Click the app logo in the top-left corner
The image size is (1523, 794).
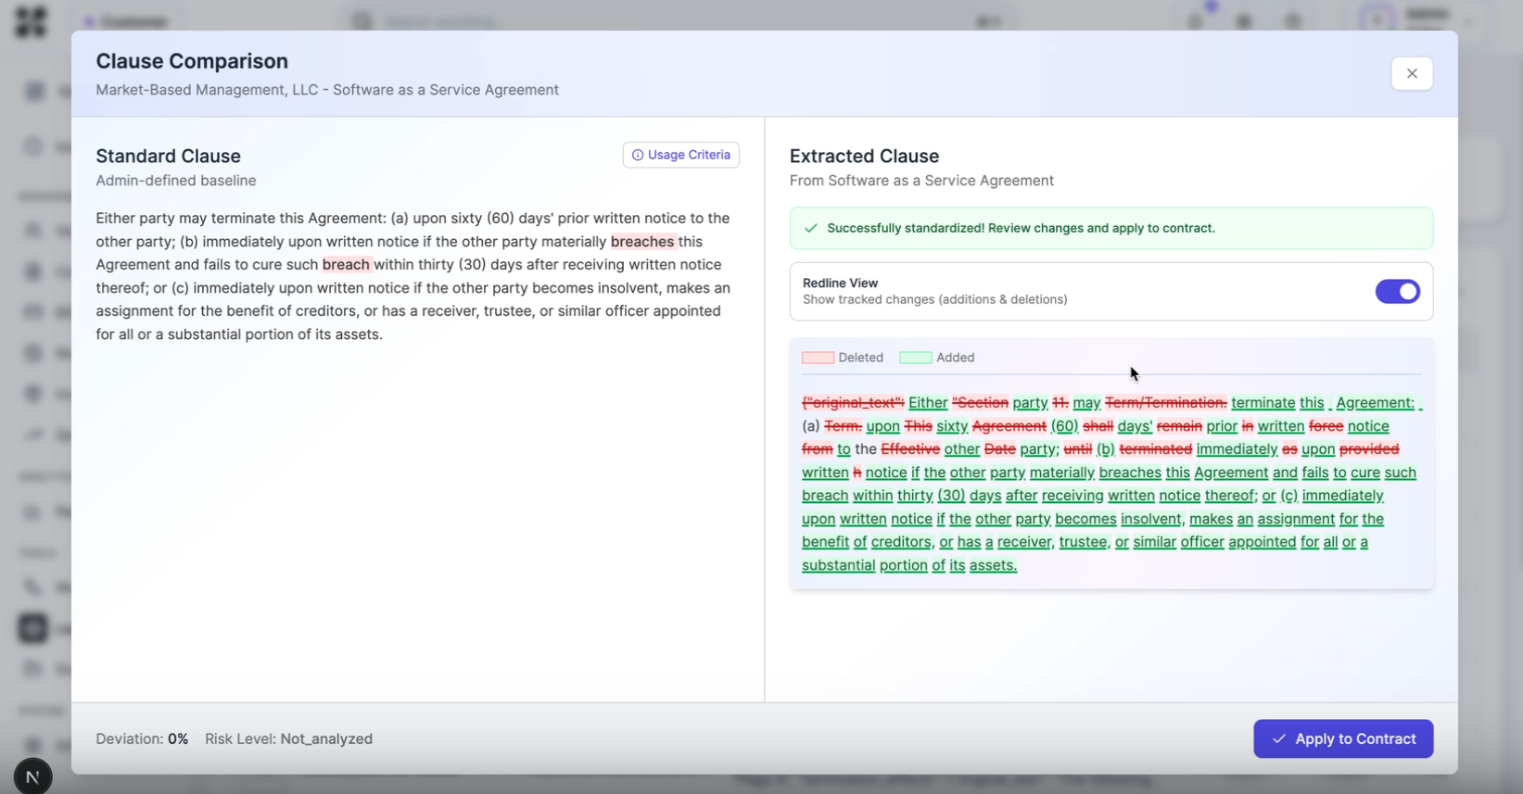pos(31,21)
